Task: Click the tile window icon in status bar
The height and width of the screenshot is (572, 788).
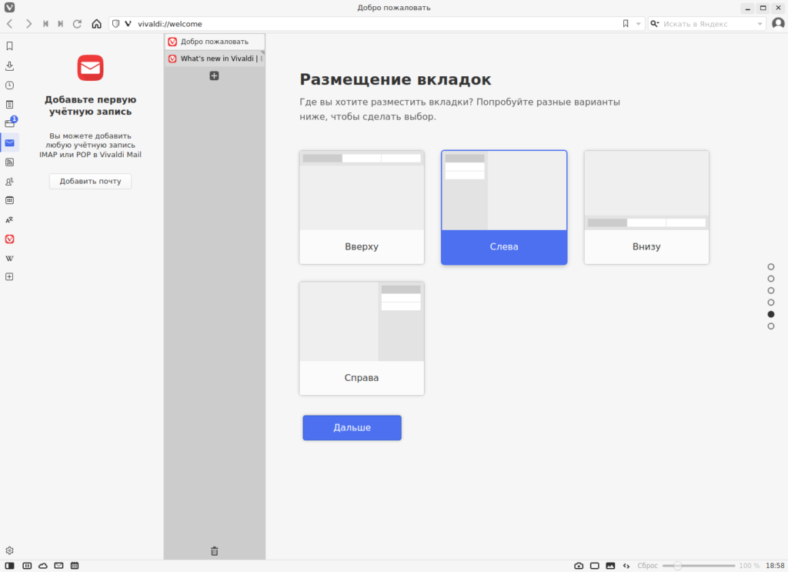Action: coord(595,566)
